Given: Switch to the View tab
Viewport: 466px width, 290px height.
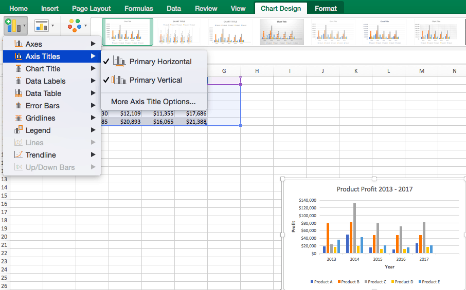Looking at the screenshot, I should click(x=238, y=8).
